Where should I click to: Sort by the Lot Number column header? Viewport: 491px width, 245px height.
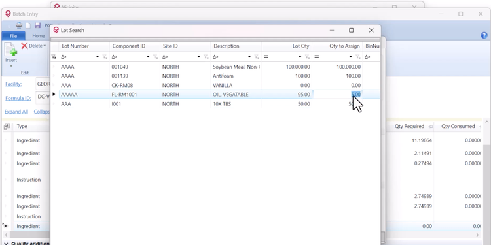click(x=84, y=46)
